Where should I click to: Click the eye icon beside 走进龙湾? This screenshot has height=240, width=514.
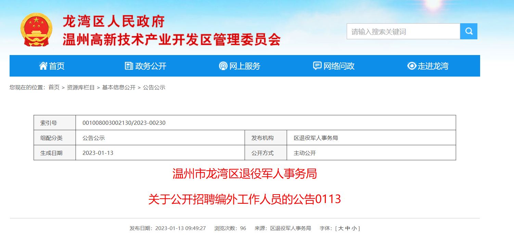click(x=412, y=66)
